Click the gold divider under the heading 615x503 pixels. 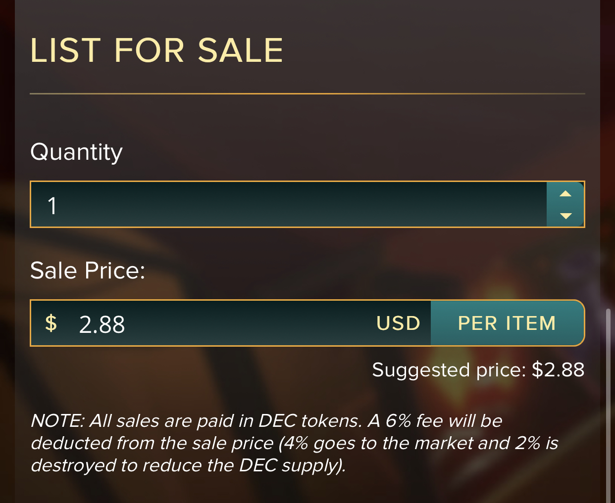(307, 93)
